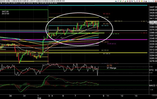
Task: Click the 37 YRange label
Action: tap(112, 68)
